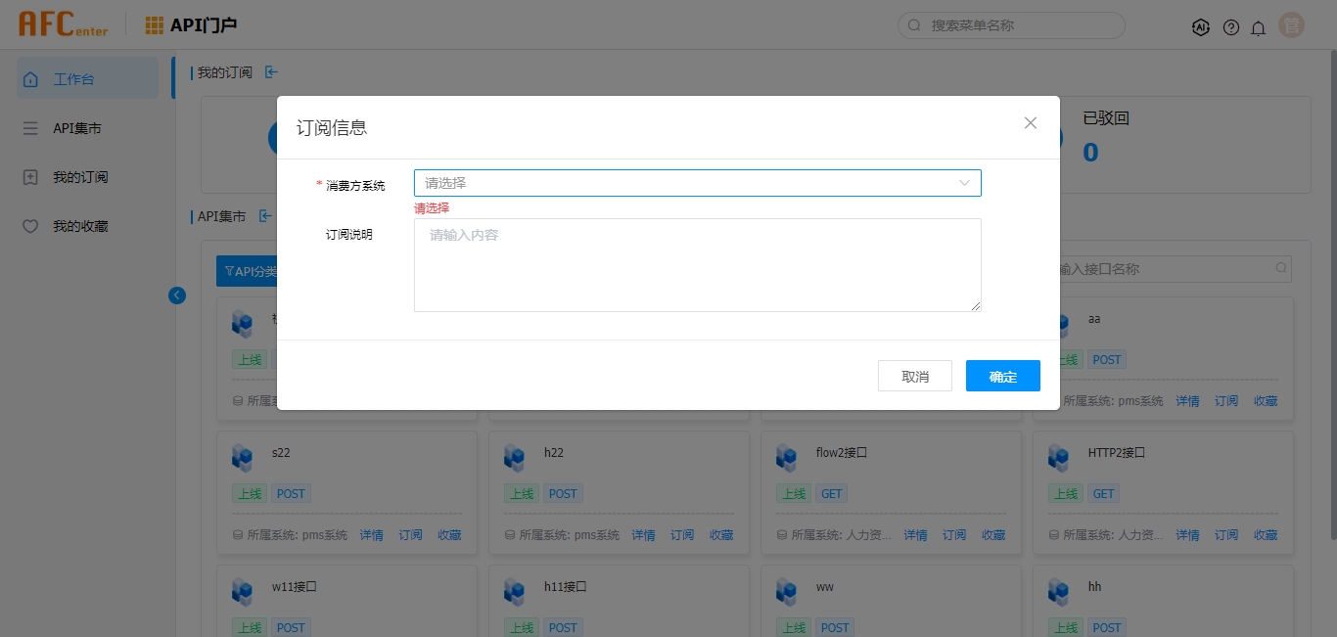1337x637 pixels.
Task: Focus the 订阅说明 text area
Action: 697,264
